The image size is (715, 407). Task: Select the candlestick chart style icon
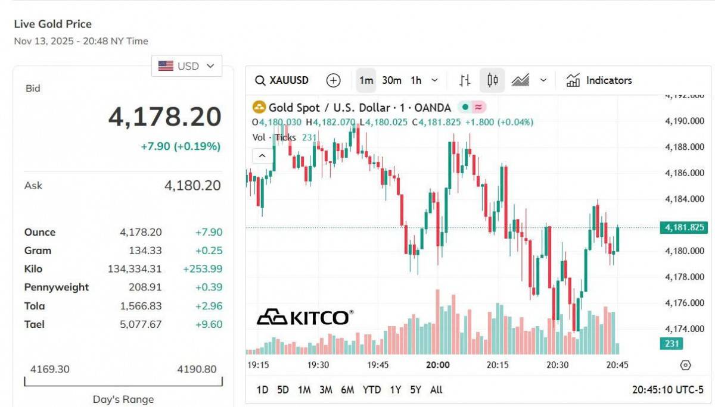tap(492, 80)
